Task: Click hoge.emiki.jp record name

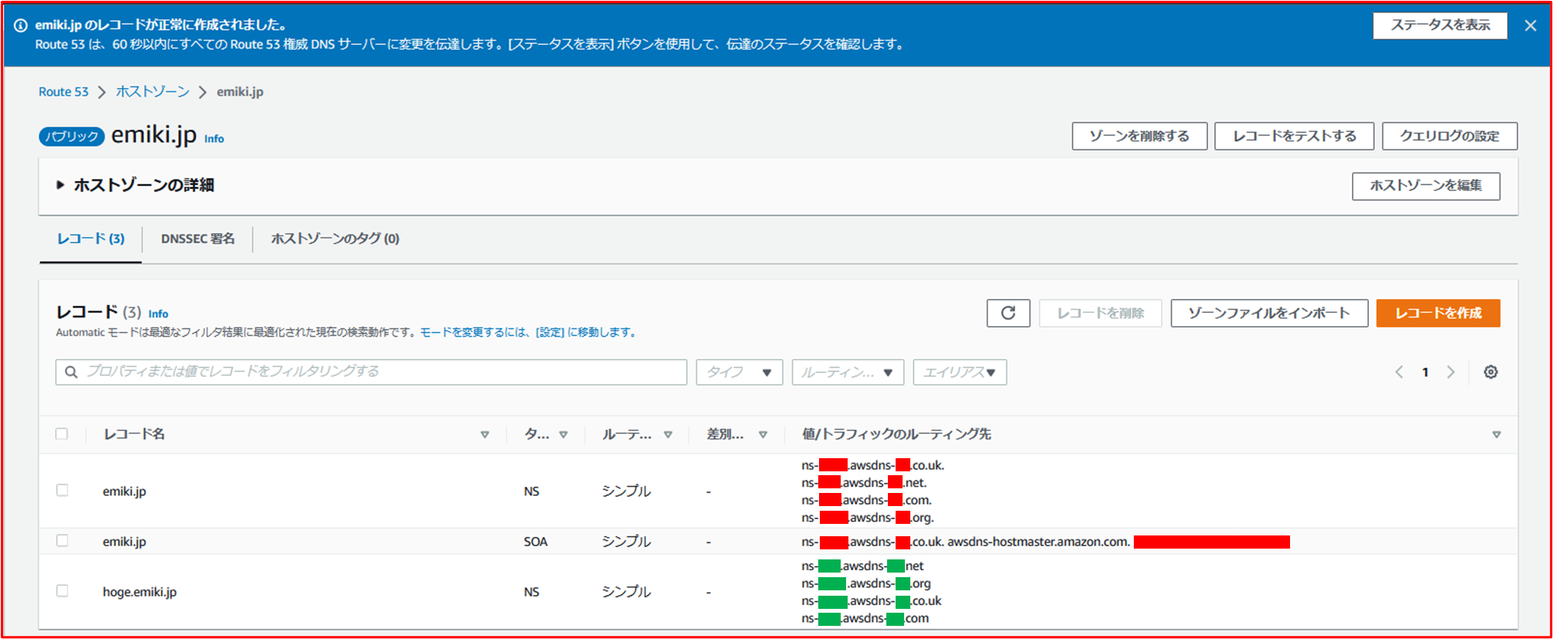Action: coord(140,592)
